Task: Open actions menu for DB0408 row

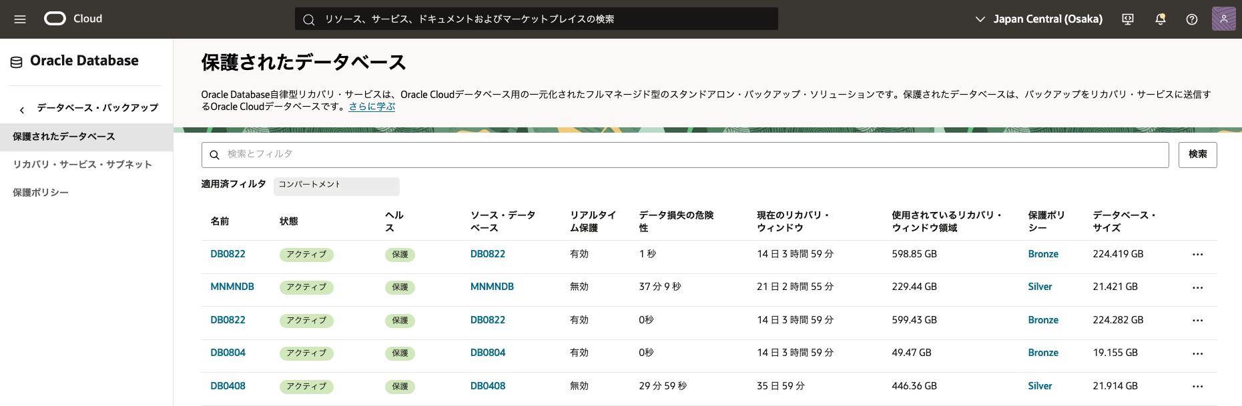Action: pyautogui.click(x=1197, y=387)
